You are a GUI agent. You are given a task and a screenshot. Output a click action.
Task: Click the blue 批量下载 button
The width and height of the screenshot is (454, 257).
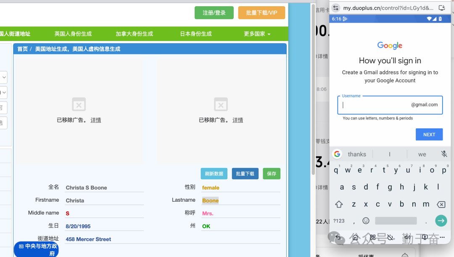coord(245,174)
